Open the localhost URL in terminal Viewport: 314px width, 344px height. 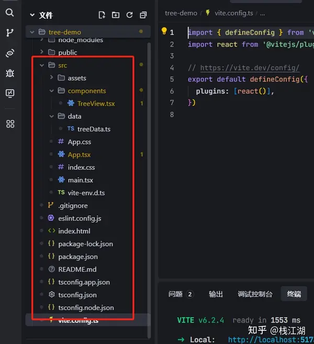(271, 340)
